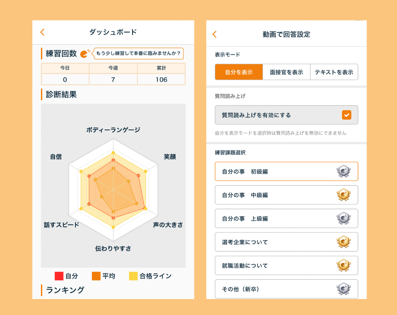Switch to テキストを表示 mode

tap(334, 72)
